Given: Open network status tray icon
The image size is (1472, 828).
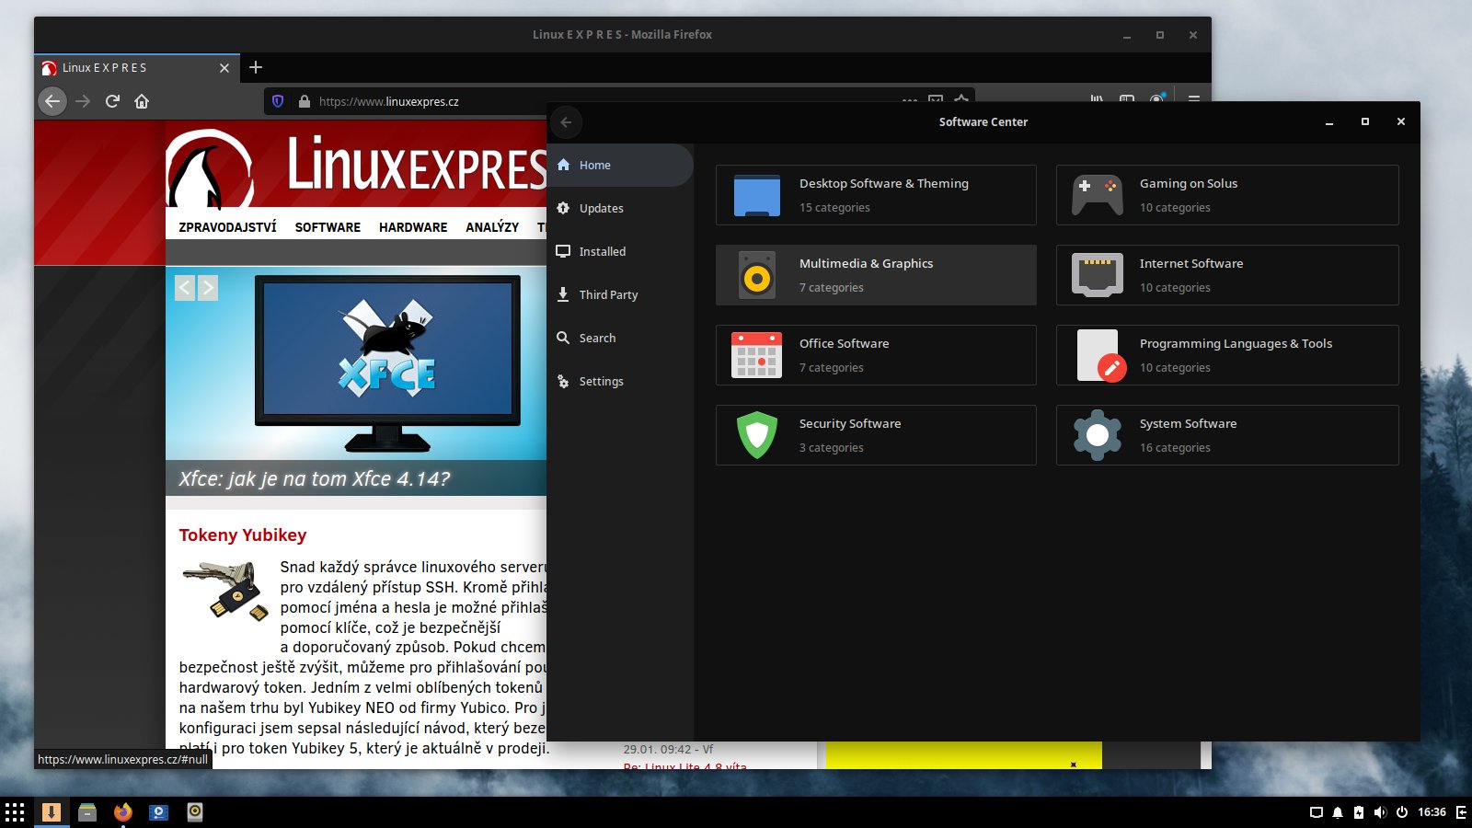Looking at the screenshot, I should (1317, 812).
